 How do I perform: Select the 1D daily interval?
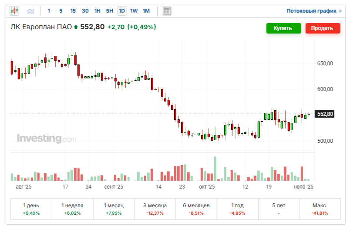(122, 11)
